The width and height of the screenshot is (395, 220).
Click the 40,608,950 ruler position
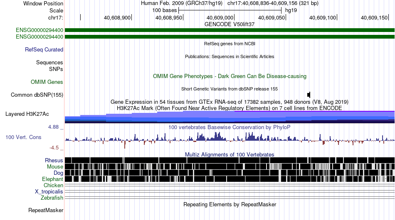169,18
